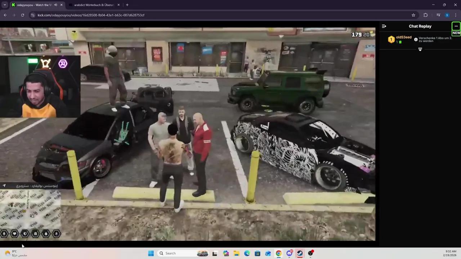Viewport: 461px width, 259px height.
Task: Click the kick.com address bar
Action: [x=223, y=15]
